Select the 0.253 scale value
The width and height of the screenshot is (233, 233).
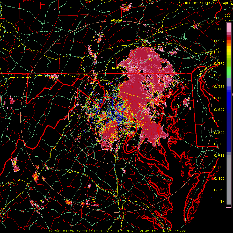click(219, 190)
